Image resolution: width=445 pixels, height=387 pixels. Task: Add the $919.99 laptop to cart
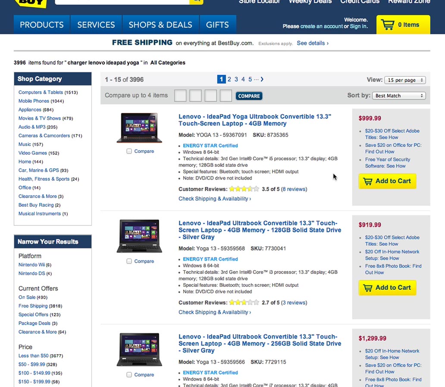[x=387, y=288]
